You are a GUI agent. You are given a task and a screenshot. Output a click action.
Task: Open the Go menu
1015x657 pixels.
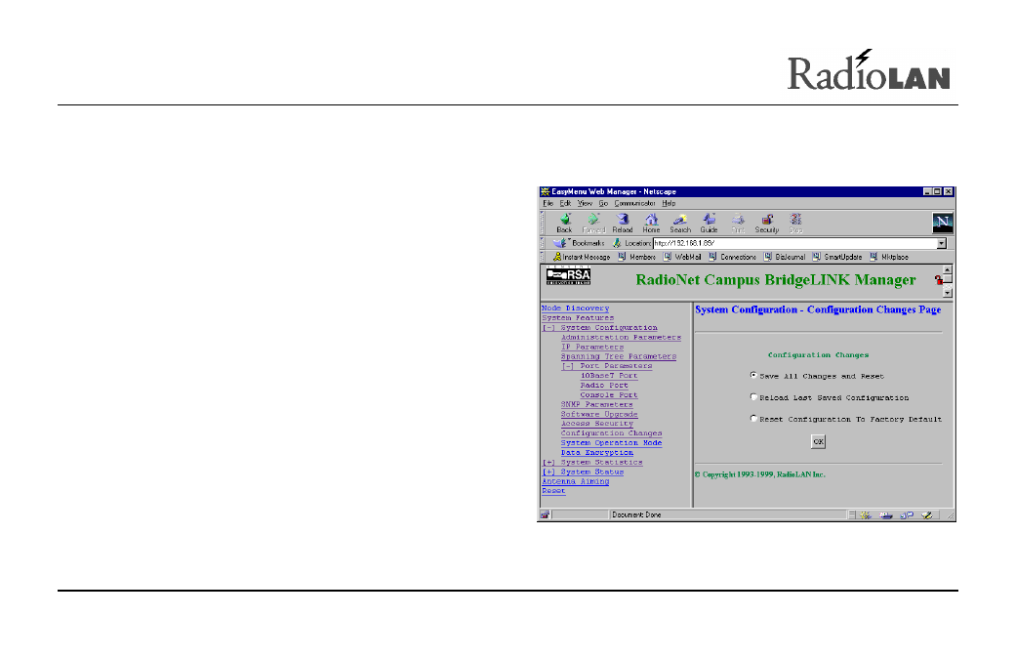tap(603, 203)
